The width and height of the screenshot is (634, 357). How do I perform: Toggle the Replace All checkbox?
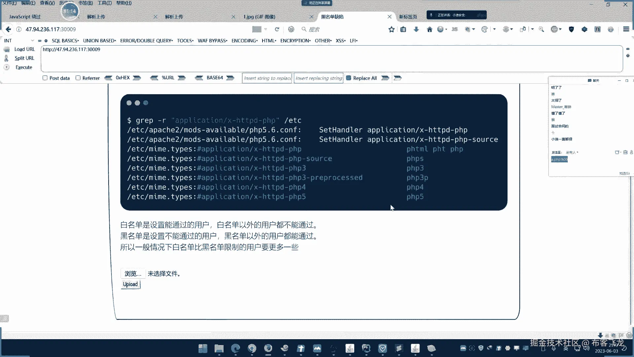click(348, 78)
